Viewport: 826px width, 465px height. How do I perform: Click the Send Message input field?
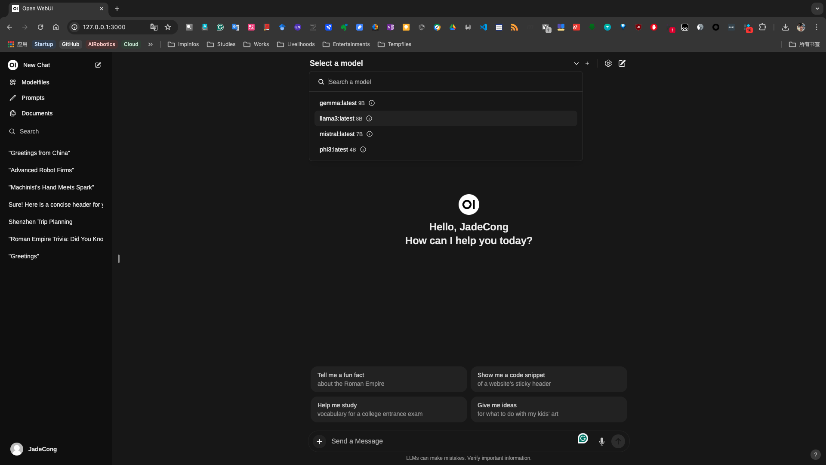448,441
